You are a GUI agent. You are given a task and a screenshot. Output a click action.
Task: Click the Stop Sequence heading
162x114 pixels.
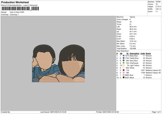[x=123, y=51]
